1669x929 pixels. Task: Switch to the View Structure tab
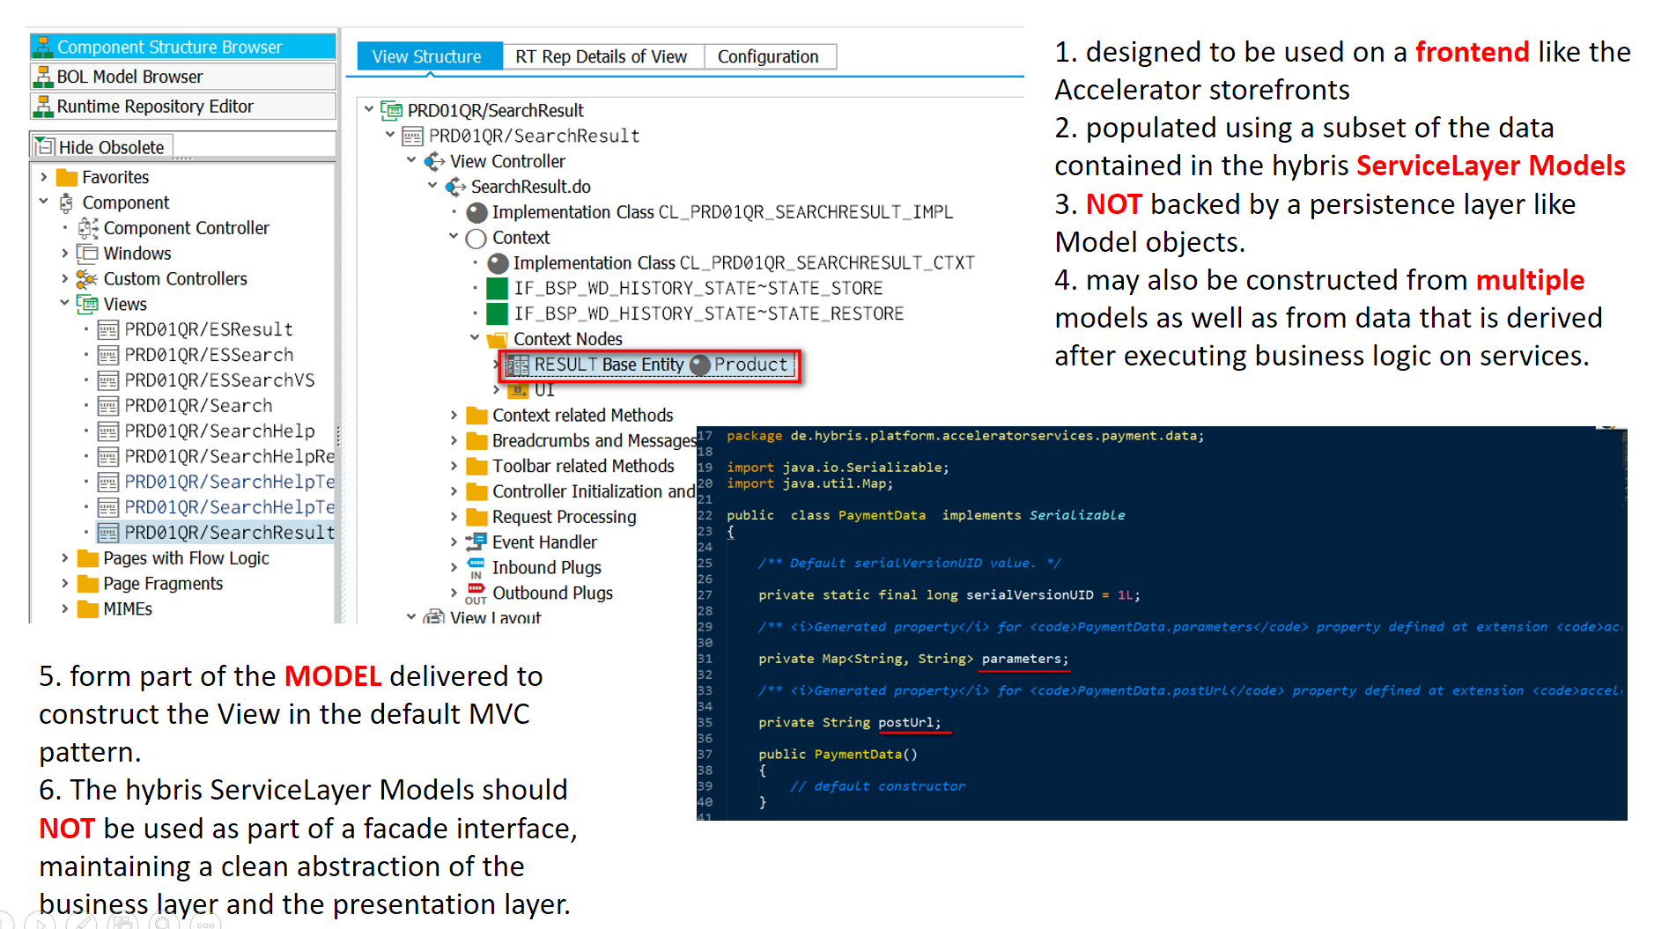pos(429,56)
